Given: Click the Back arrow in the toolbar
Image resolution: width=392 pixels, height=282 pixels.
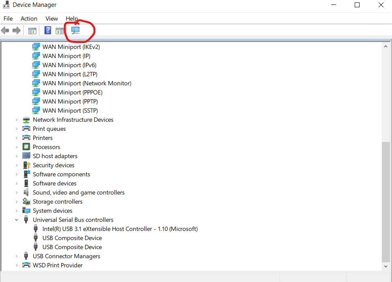Looking at the screenshot, I should click(x=5, y=31).
